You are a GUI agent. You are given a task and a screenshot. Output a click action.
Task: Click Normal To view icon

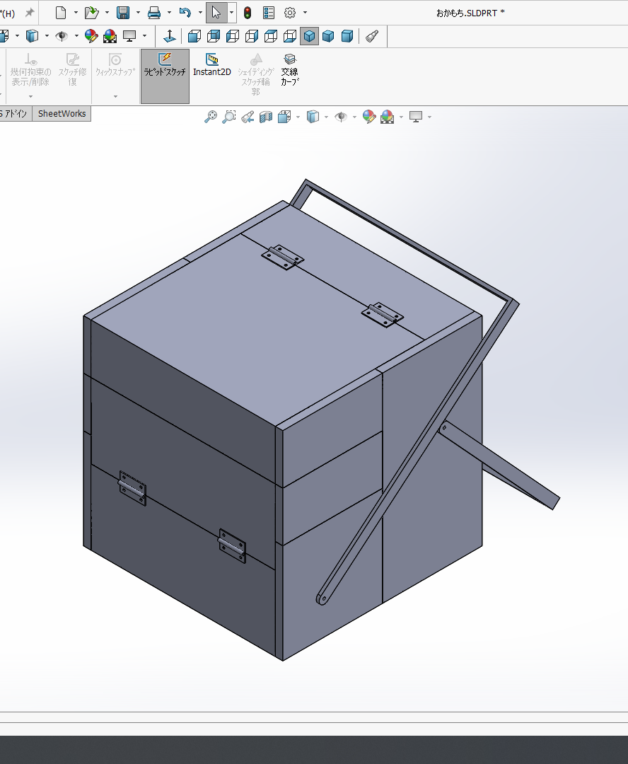click(170, 36)
